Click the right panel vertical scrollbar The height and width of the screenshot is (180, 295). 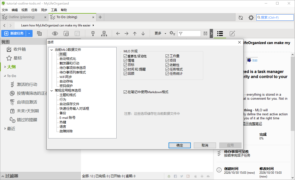[292, 94]
